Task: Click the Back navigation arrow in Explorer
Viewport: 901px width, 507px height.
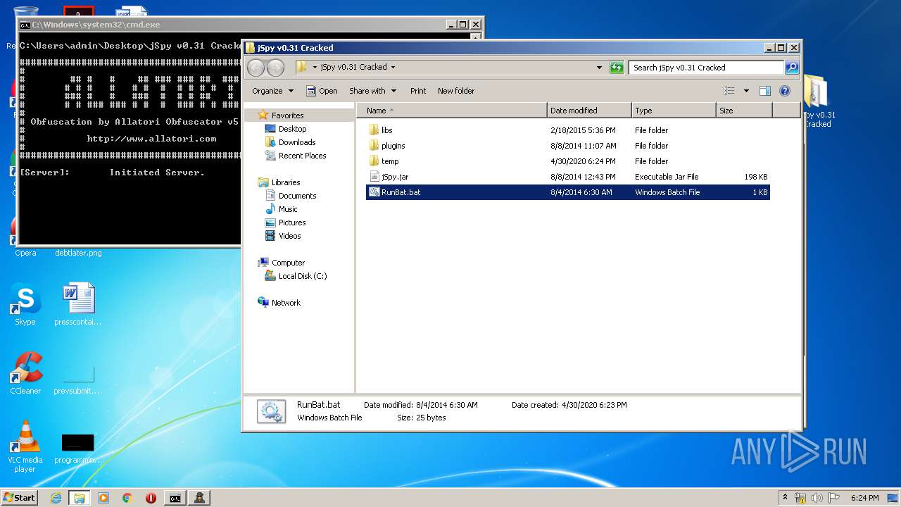Action: [256, 68]
